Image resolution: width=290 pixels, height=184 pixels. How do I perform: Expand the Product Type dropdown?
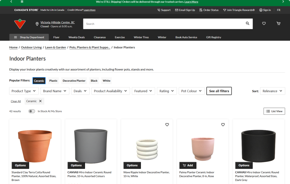tap(24, 91)
